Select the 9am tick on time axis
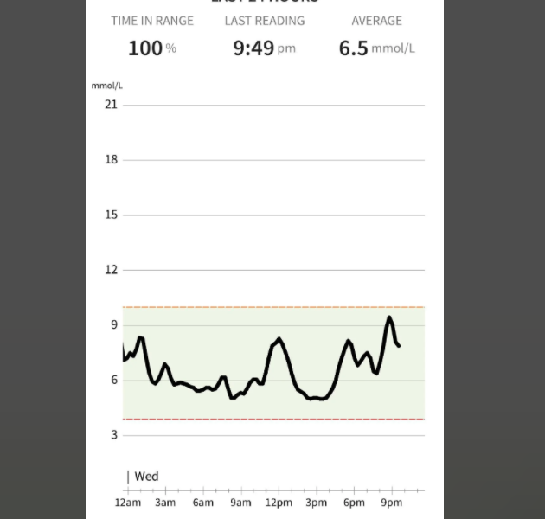 coord(240,503)
